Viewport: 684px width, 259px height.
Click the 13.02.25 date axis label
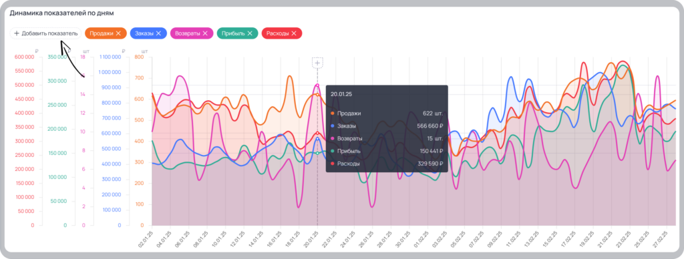[531, 240]
